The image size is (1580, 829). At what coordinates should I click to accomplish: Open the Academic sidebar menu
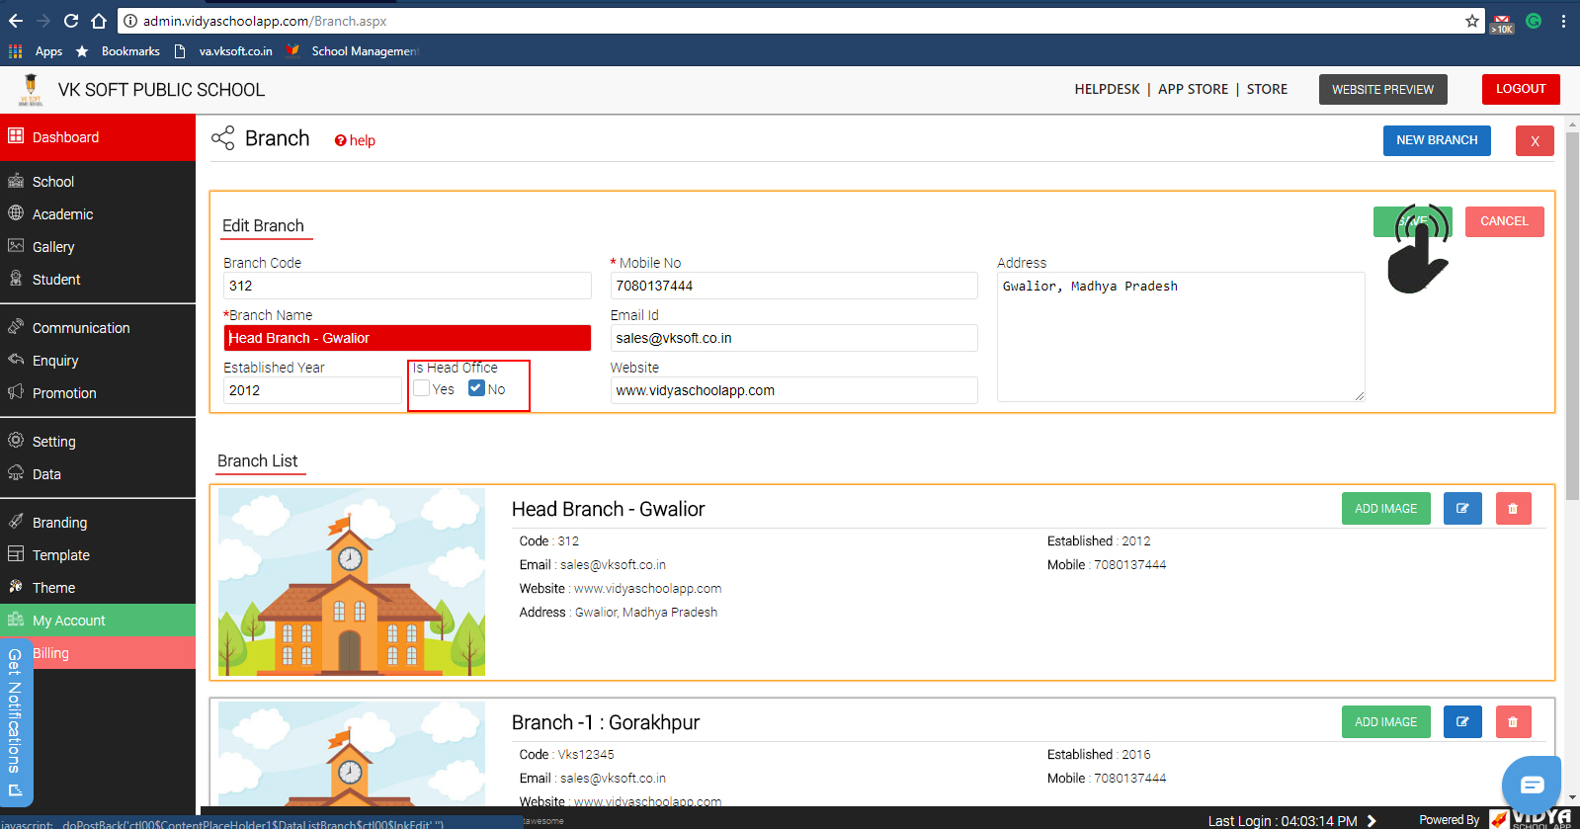98,214
